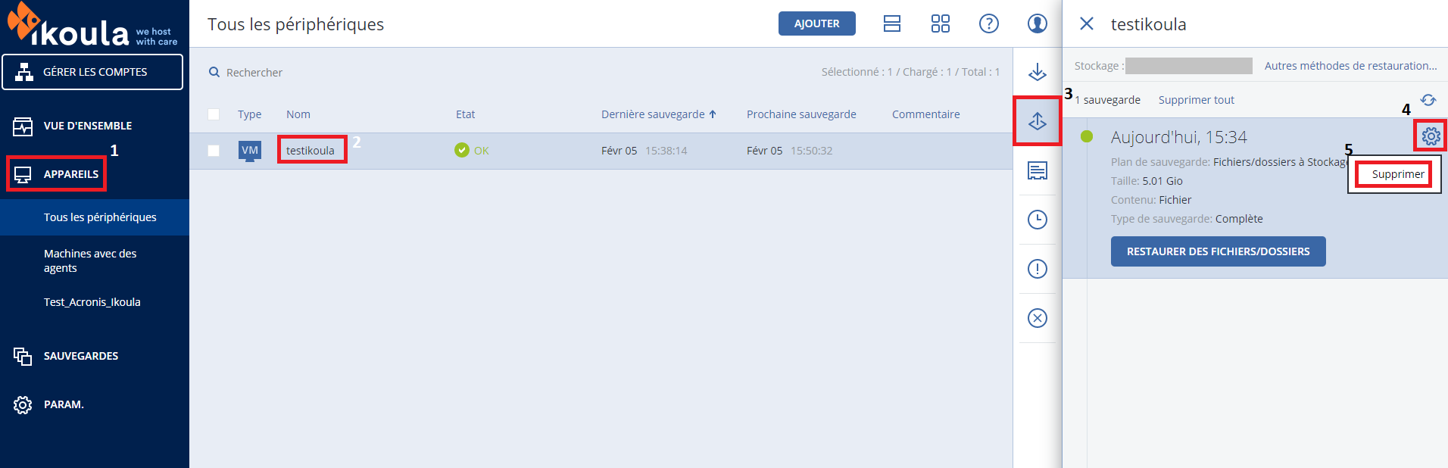Sort by Commentaire column header

[925, 114]
